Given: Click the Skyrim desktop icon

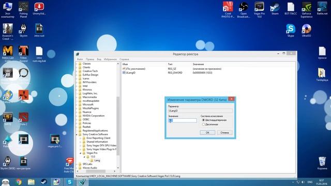Looking at the screenshot, I should point(23,30).
